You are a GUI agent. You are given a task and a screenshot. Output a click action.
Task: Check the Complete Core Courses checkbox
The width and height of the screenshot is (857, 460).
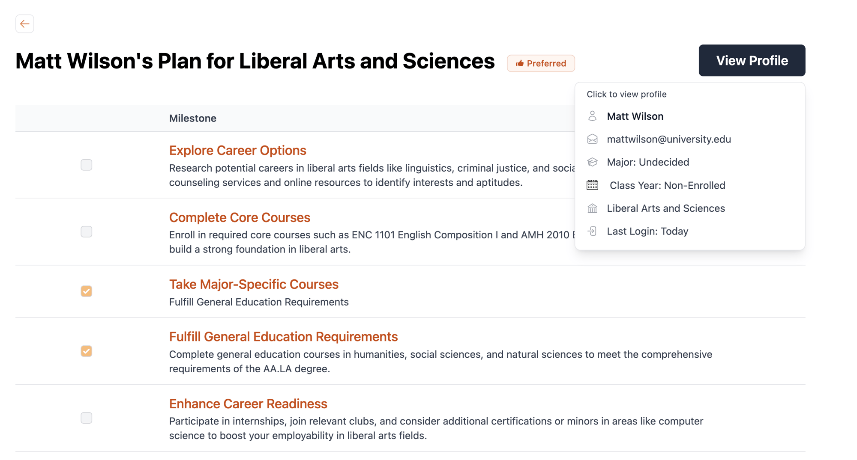86,231
